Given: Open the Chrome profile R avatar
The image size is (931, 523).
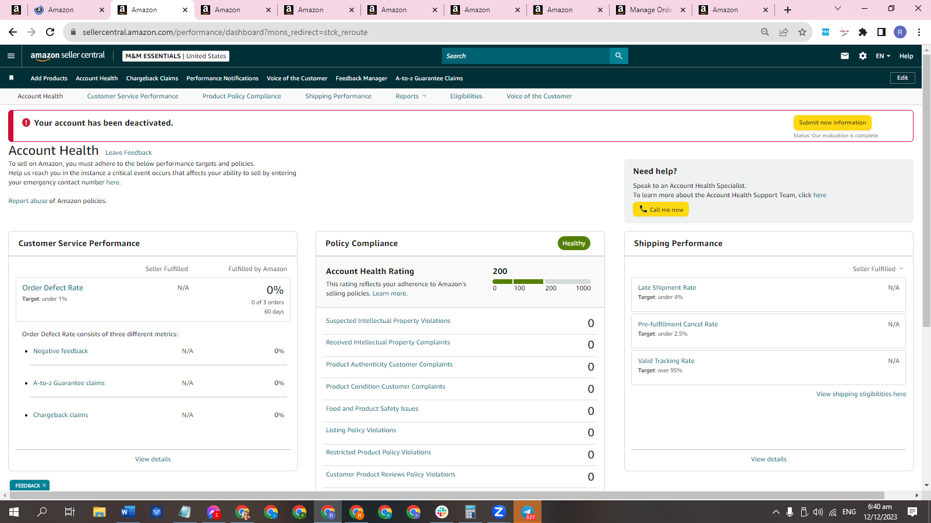Looking at the screenshot, I should pyautogui.click(x=900, y=32).
